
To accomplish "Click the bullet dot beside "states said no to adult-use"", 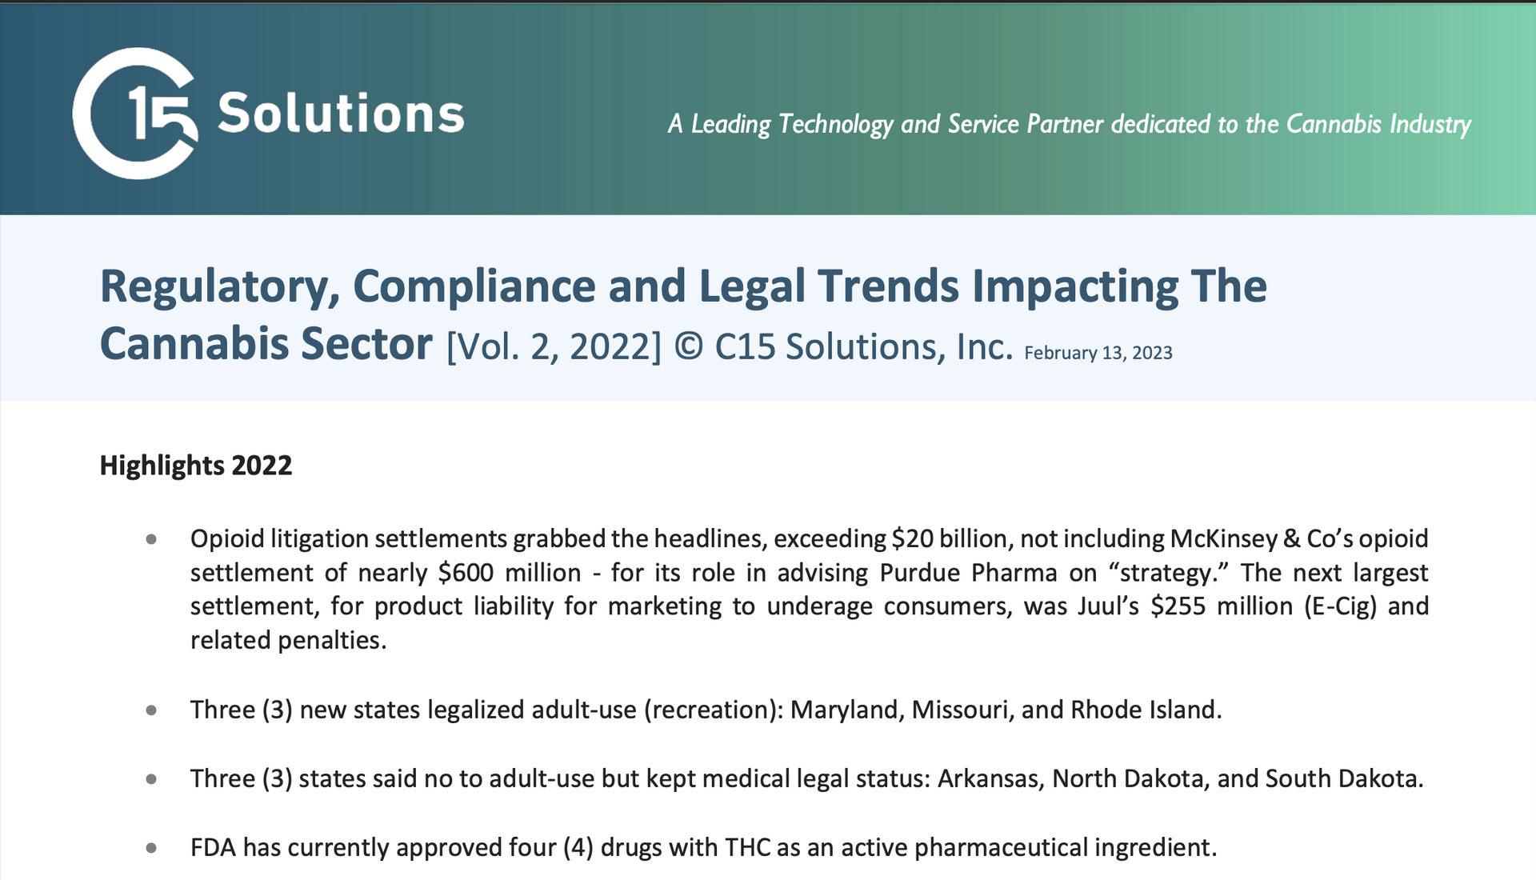I will pyautogui.click(x=151, y=779).
